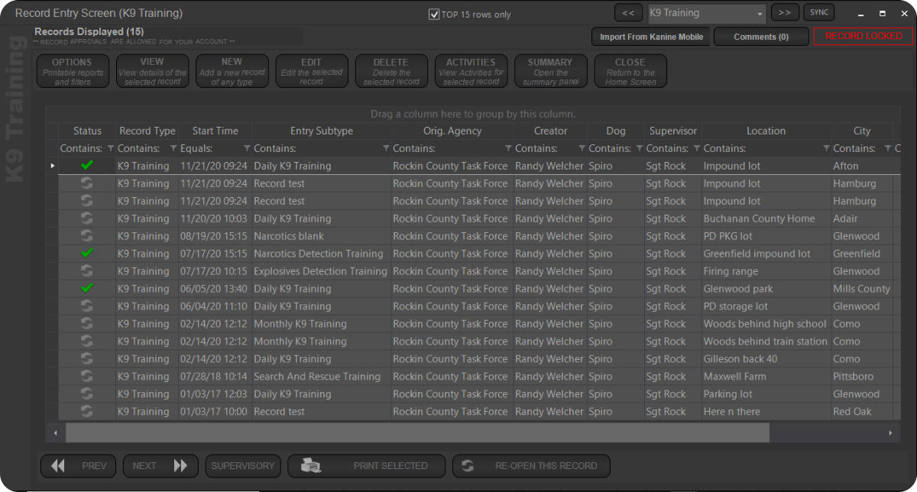Open the Orig. Agency column filter dropdown
This screenshot has height=492, width=917.
pos(508,148)
